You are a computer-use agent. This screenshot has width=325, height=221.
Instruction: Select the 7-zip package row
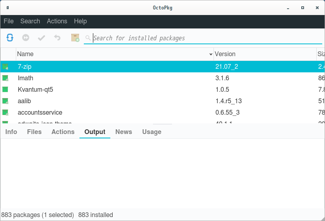[162, 66]
